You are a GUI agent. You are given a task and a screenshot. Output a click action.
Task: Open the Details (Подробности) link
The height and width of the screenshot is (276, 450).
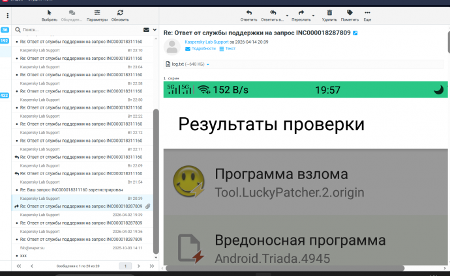(x=203, y=49)
